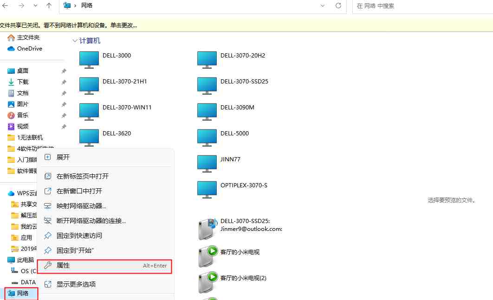Open the 音乐 quick access folder
Viewport: 493px width, 300px height.
point(18,115)
